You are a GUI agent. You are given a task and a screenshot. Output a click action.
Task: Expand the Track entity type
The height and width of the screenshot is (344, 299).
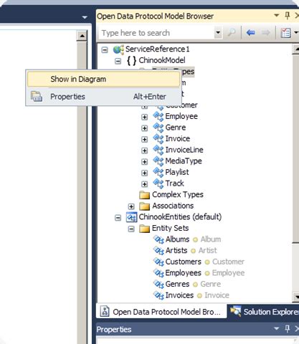[144, 184]
